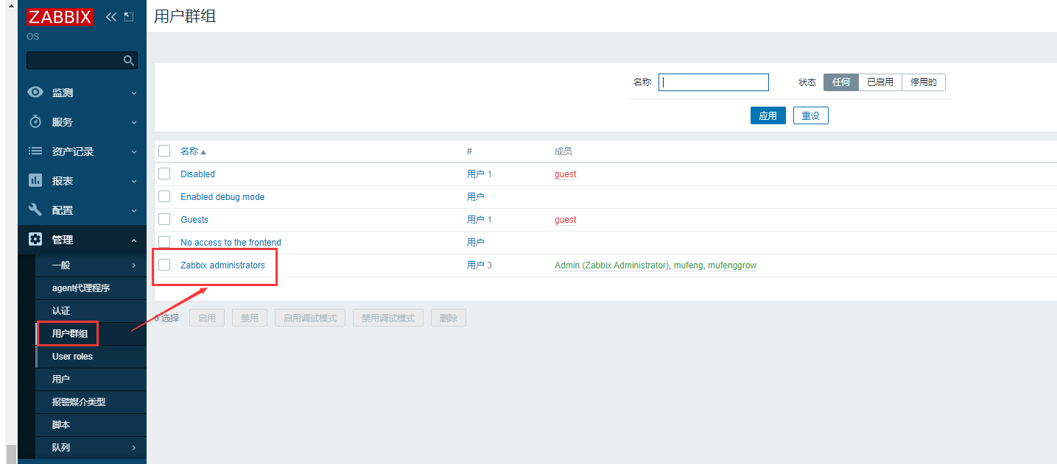The height and width of the screenshot is (464, 1057).
Task: Open the Zabbix administrators link
Action: pos(222,265)
